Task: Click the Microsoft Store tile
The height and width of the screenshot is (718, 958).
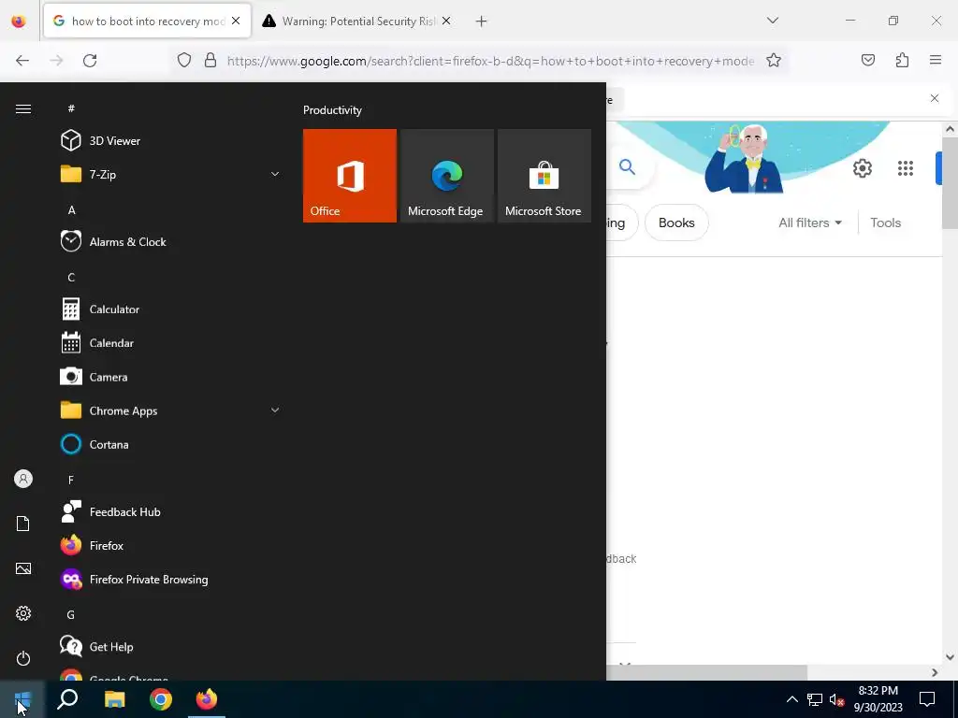Action: point(544,176)
